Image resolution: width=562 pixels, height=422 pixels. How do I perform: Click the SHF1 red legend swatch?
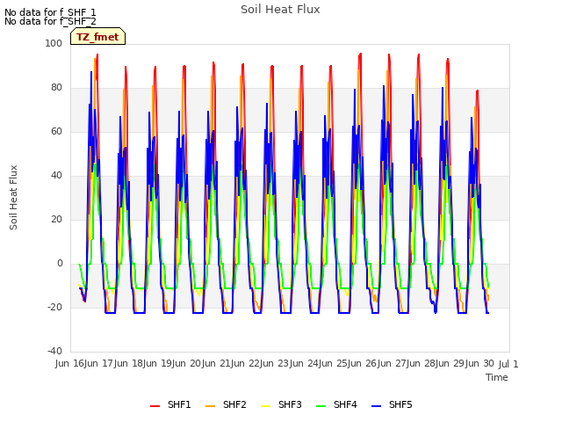tap(155, 405)
